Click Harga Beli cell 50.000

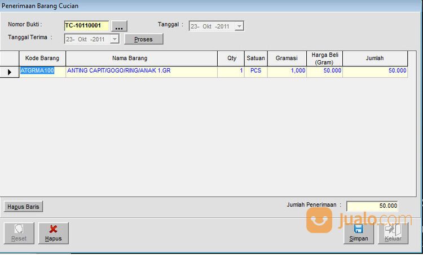[324, 71]
